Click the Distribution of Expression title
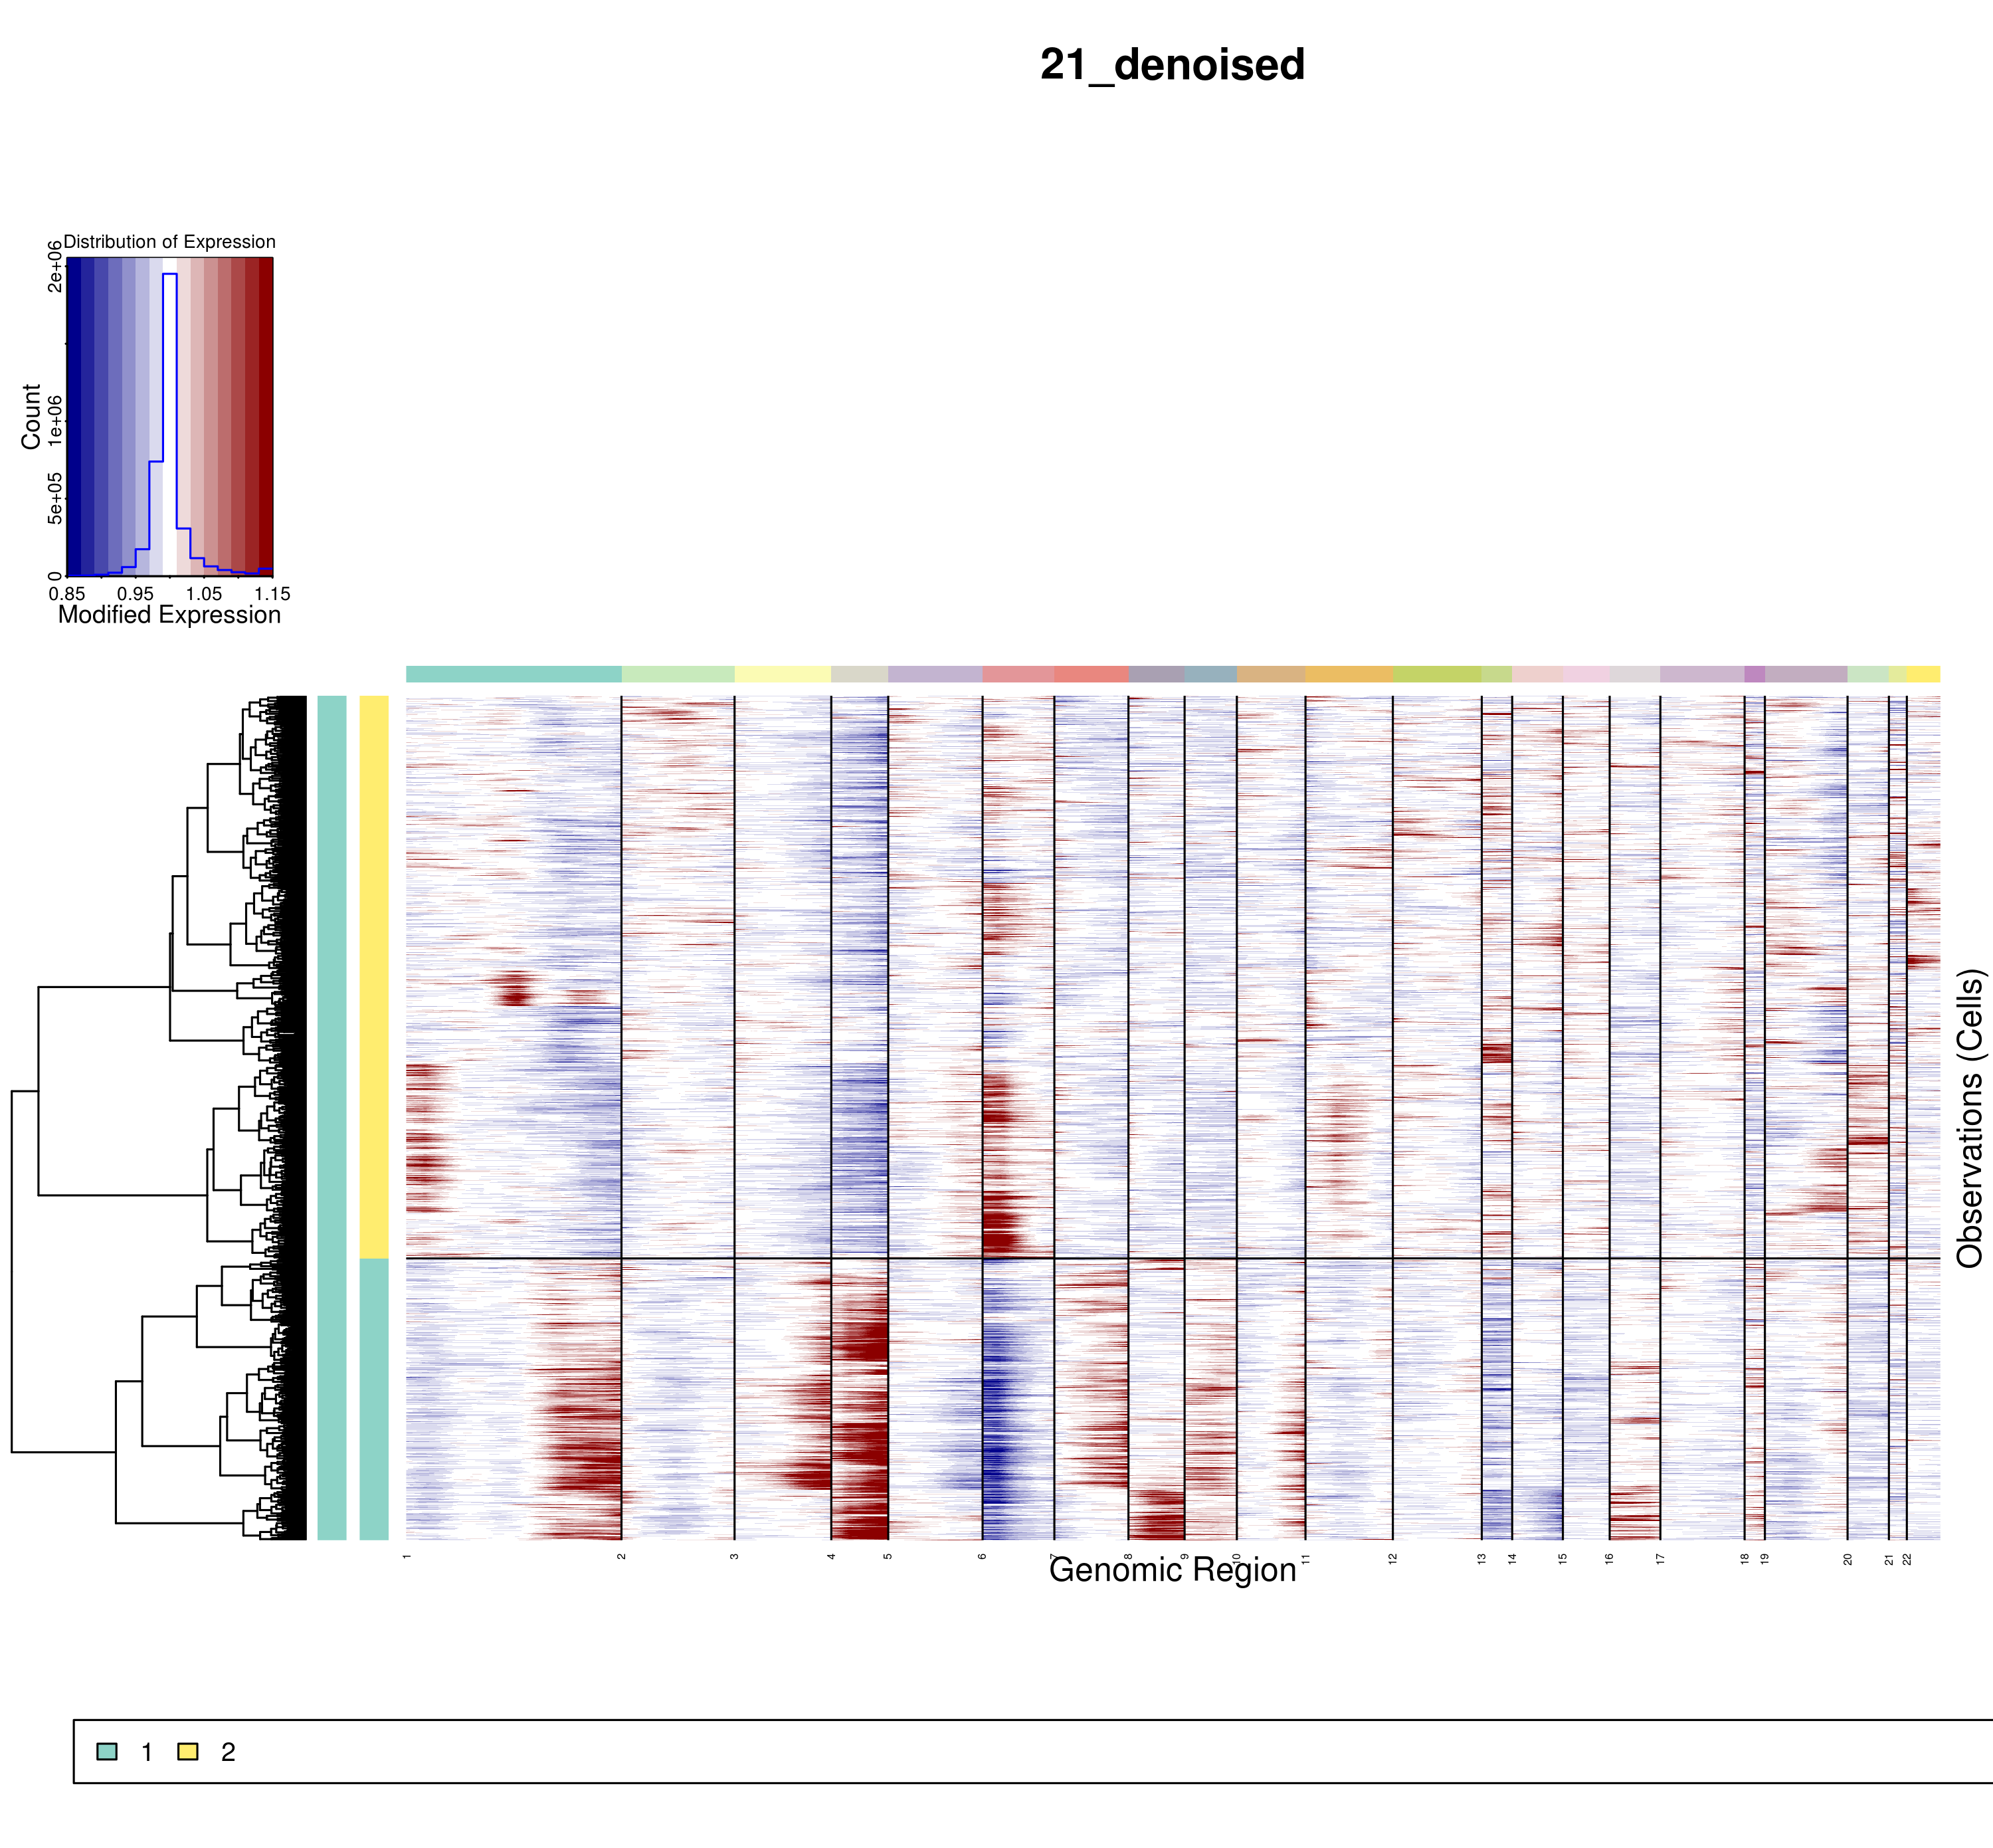Screen dimensions: 1993x1848 169,242
